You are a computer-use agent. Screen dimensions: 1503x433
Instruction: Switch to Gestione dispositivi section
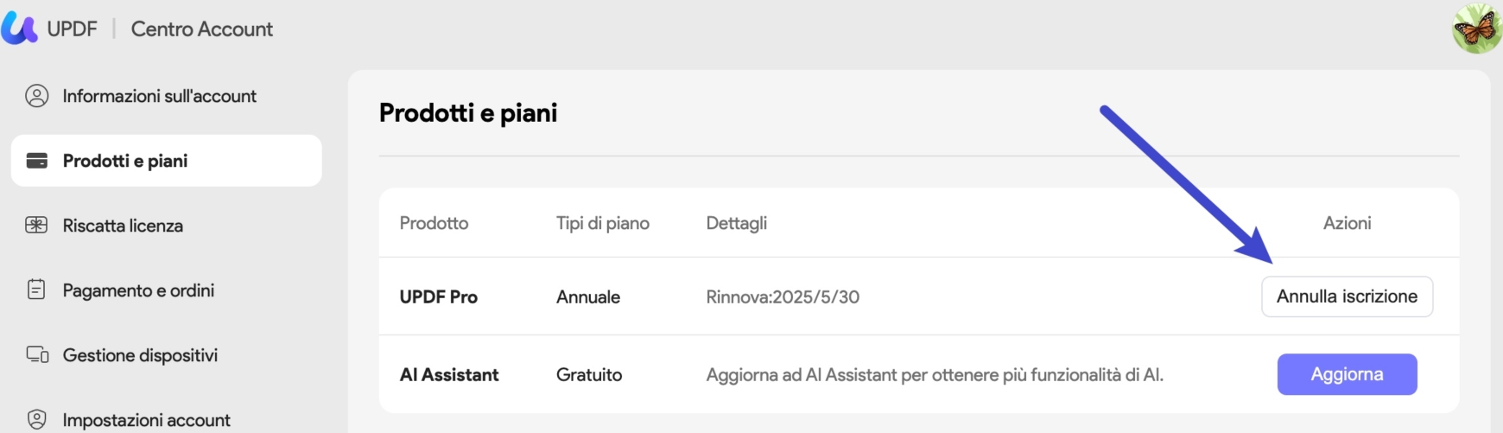click(167, 355)
